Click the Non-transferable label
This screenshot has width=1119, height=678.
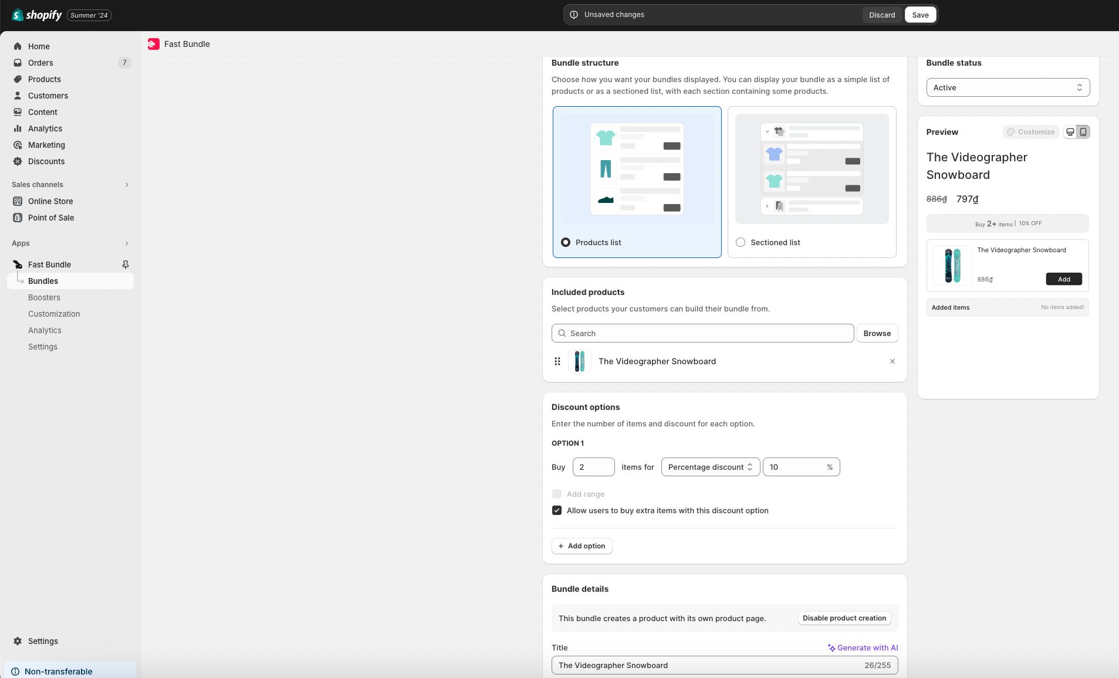(x=59, y=672)
